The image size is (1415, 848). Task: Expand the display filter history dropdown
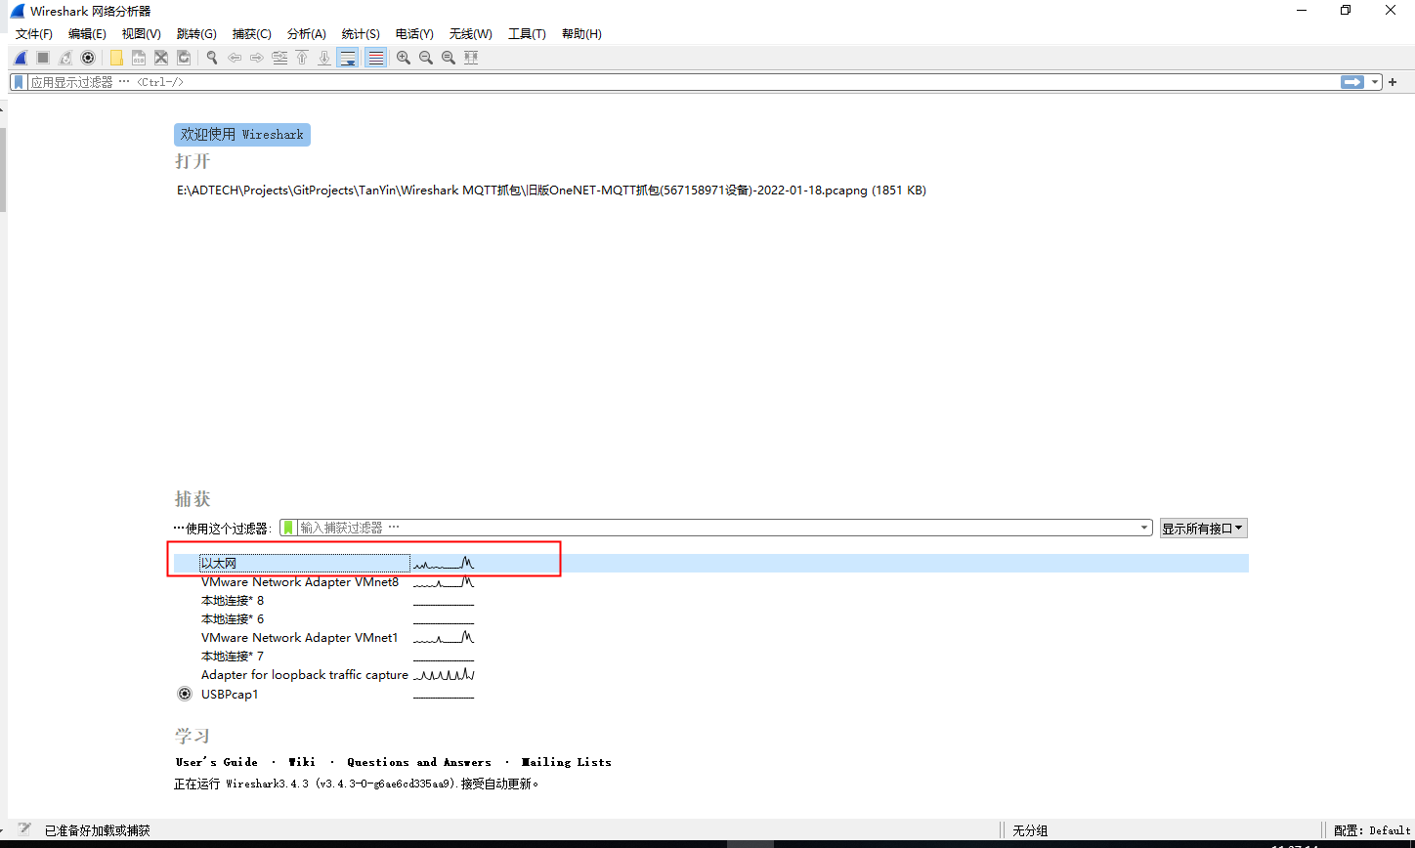click(x=1375, y=82)
